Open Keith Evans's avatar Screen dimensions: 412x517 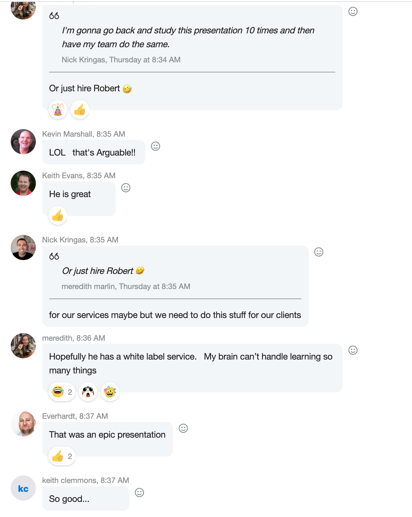click(23, 183)
